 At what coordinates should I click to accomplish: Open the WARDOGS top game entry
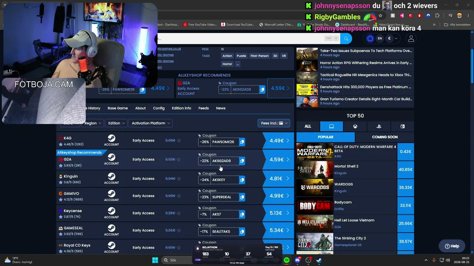tap(355, 188)
